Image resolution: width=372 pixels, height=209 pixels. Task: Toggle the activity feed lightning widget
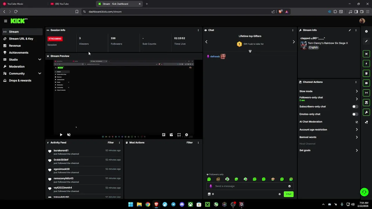click(x=366, y=64)
